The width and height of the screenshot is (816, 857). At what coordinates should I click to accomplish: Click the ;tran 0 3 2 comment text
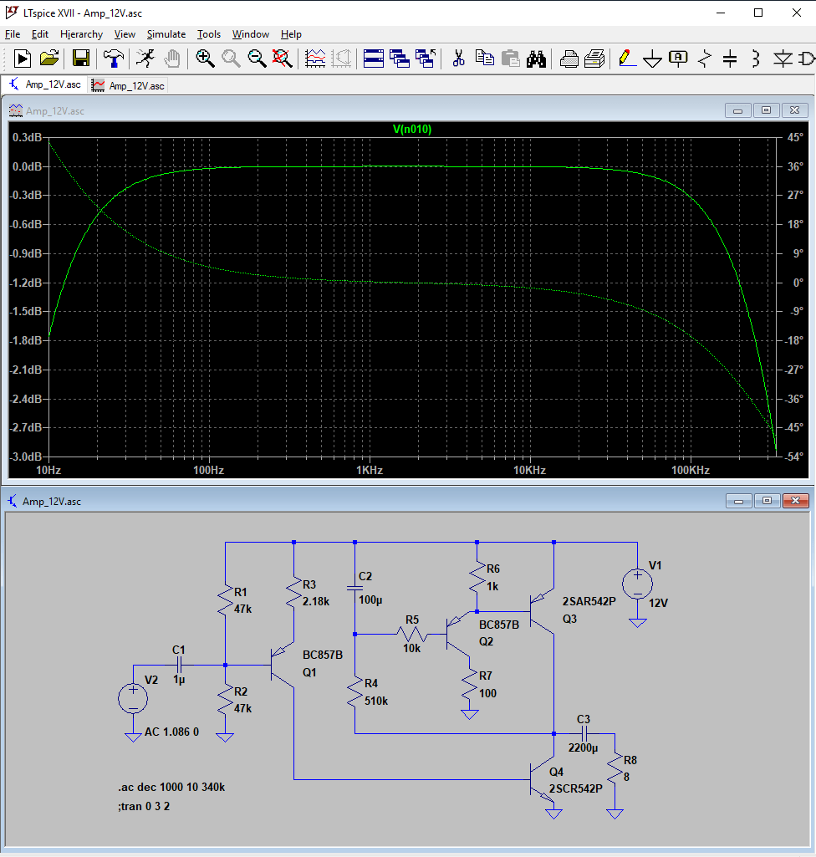click(x=144, y=807)
